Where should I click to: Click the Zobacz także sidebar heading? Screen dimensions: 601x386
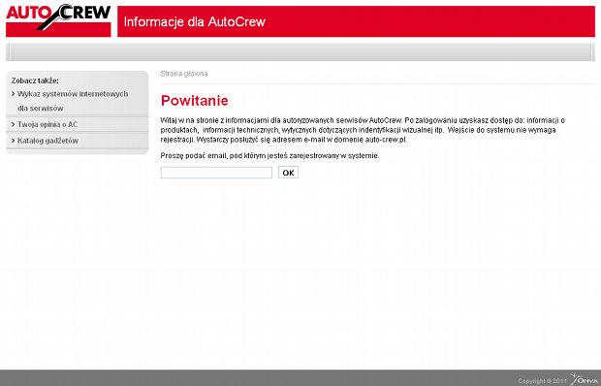point(35,80)
